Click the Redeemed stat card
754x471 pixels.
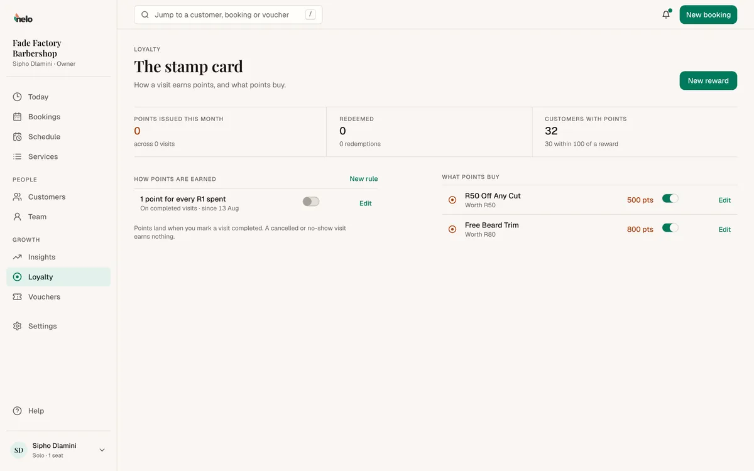pos(429,132)
